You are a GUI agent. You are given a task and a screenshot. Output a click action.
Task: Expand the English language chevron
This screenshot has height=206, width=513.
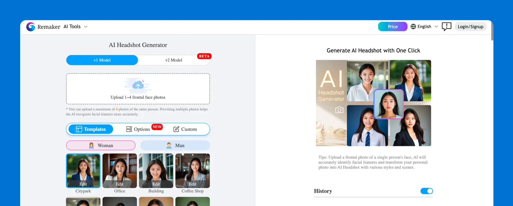coord(436,27)
